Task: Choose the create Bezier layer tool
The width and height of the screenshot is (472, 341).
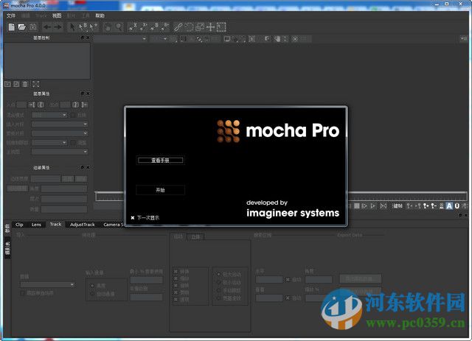Action: (154, 27)
